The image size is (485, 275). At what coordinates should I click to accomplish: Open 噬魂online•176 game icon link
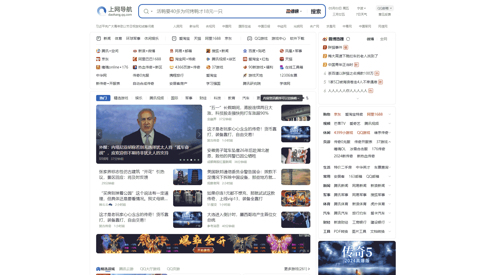pos(98,67)
